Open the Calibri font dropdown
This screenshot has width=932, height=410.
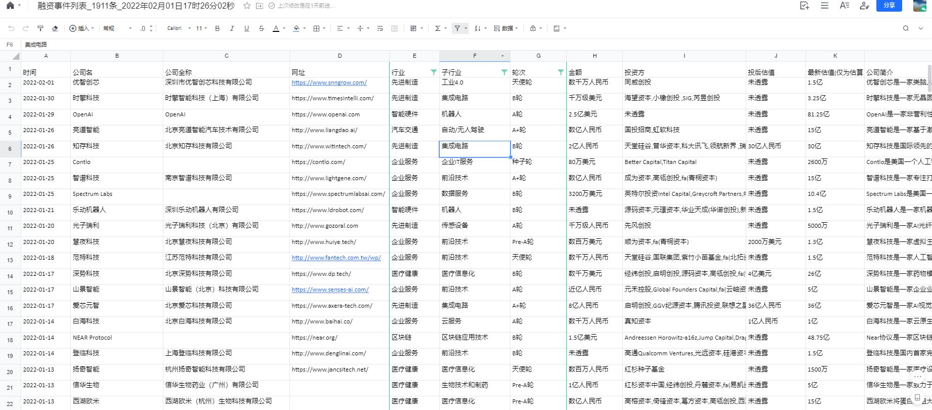pos(179,28)
